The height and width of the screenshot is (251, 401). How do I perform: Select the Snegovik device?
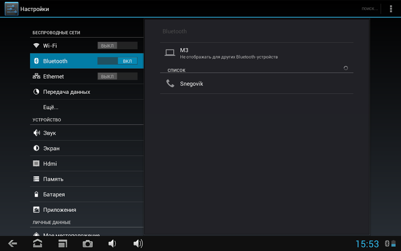pyautogui.click(x=256, y=84)
